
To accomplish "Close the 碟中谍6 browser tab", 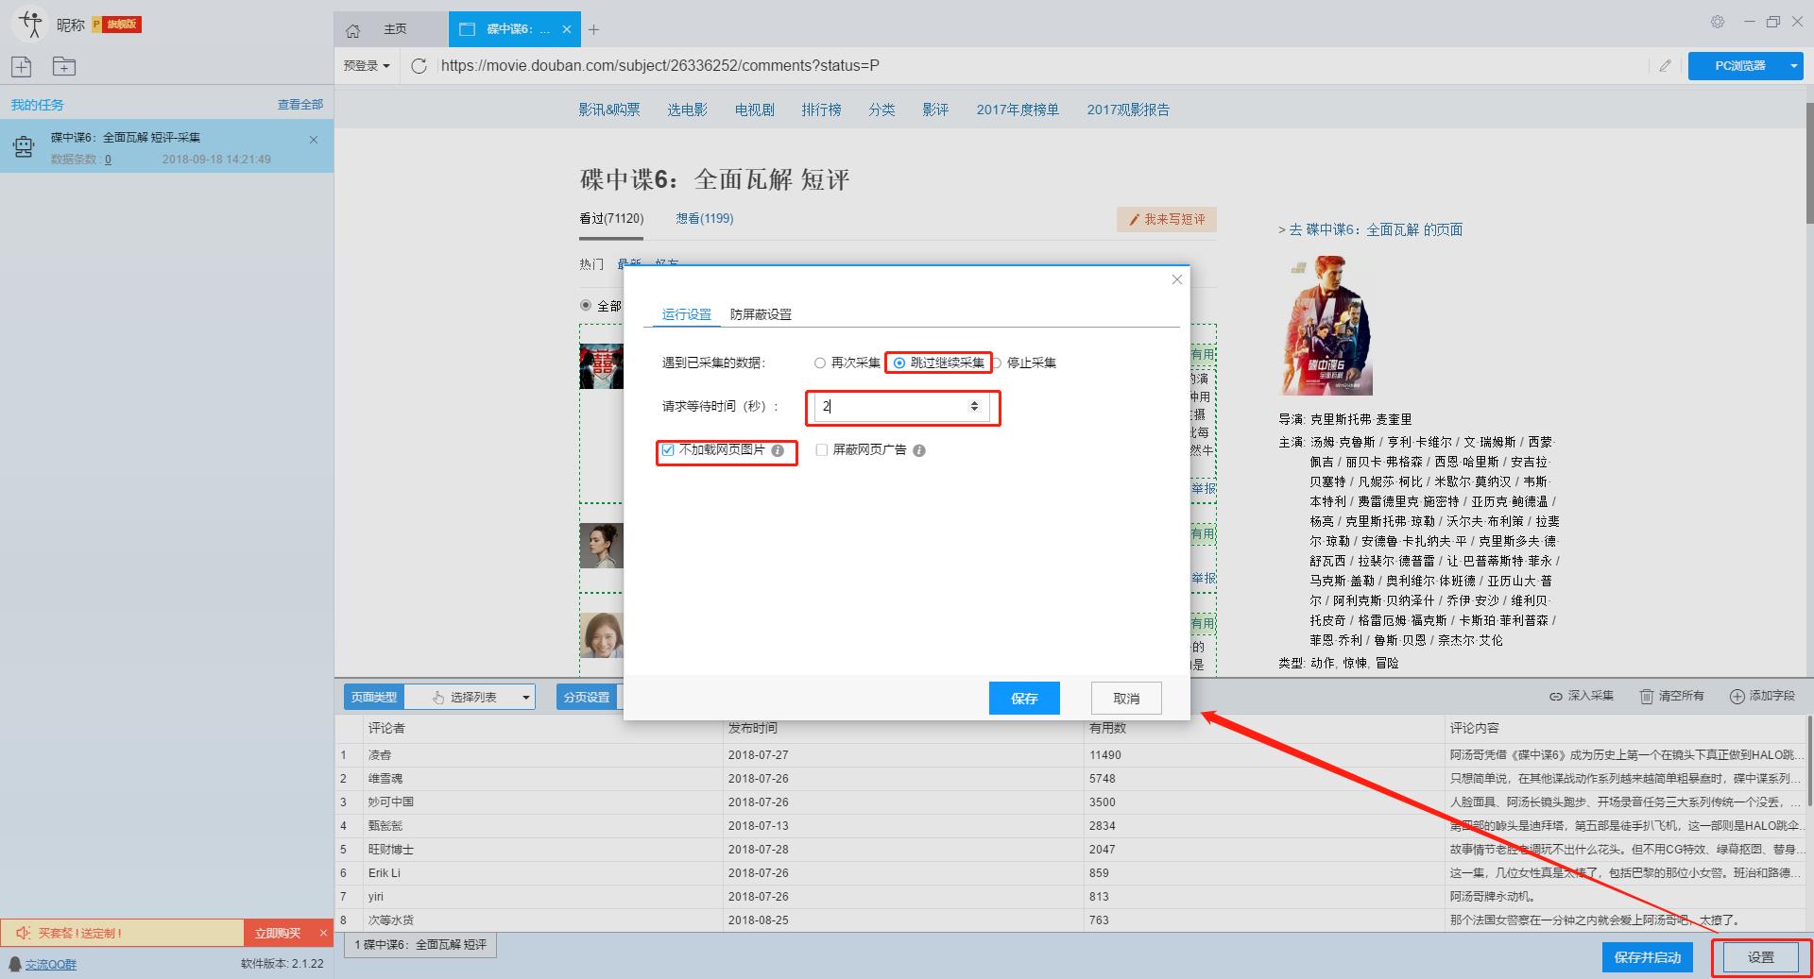I will pyautogui.click(x=567, y=29).
